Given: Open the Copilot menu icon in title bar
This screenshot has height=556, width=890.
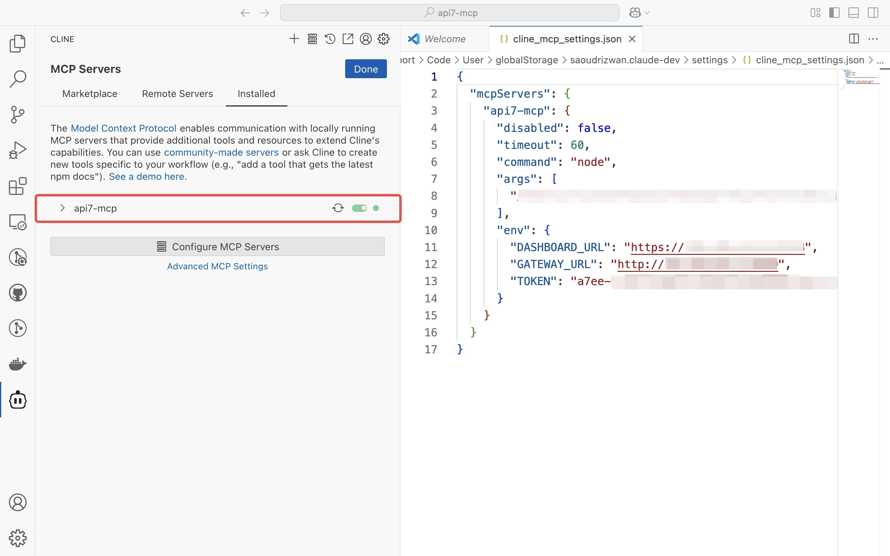Looking at the screenshot, I should pos(635,13).
